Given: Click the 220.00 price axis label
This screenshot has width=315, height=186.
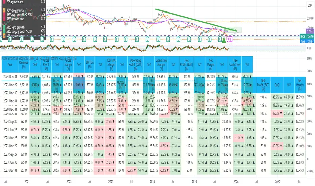Looking at the screenshot, I should [x=310, y=18].
